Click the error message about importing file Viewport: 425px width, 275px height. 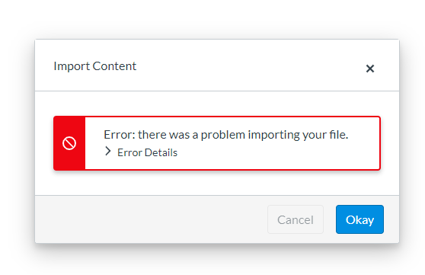tap(225, 135)
